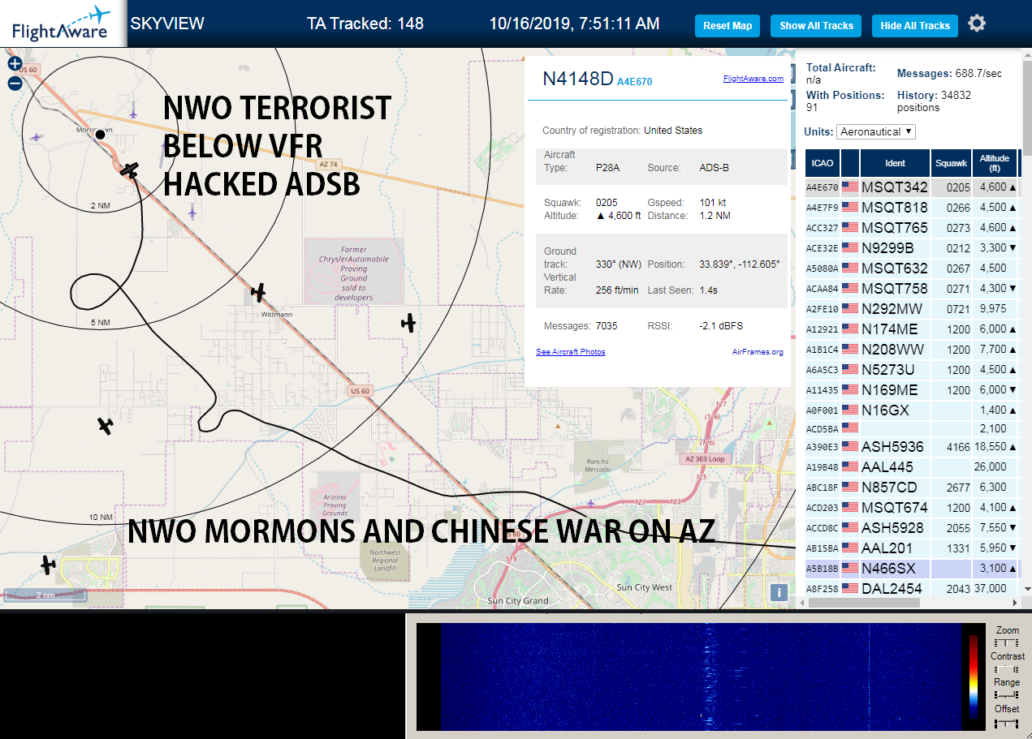Sort table by Ident column header
This screenshot has height=739, width=1032.
tap(895, 163)
